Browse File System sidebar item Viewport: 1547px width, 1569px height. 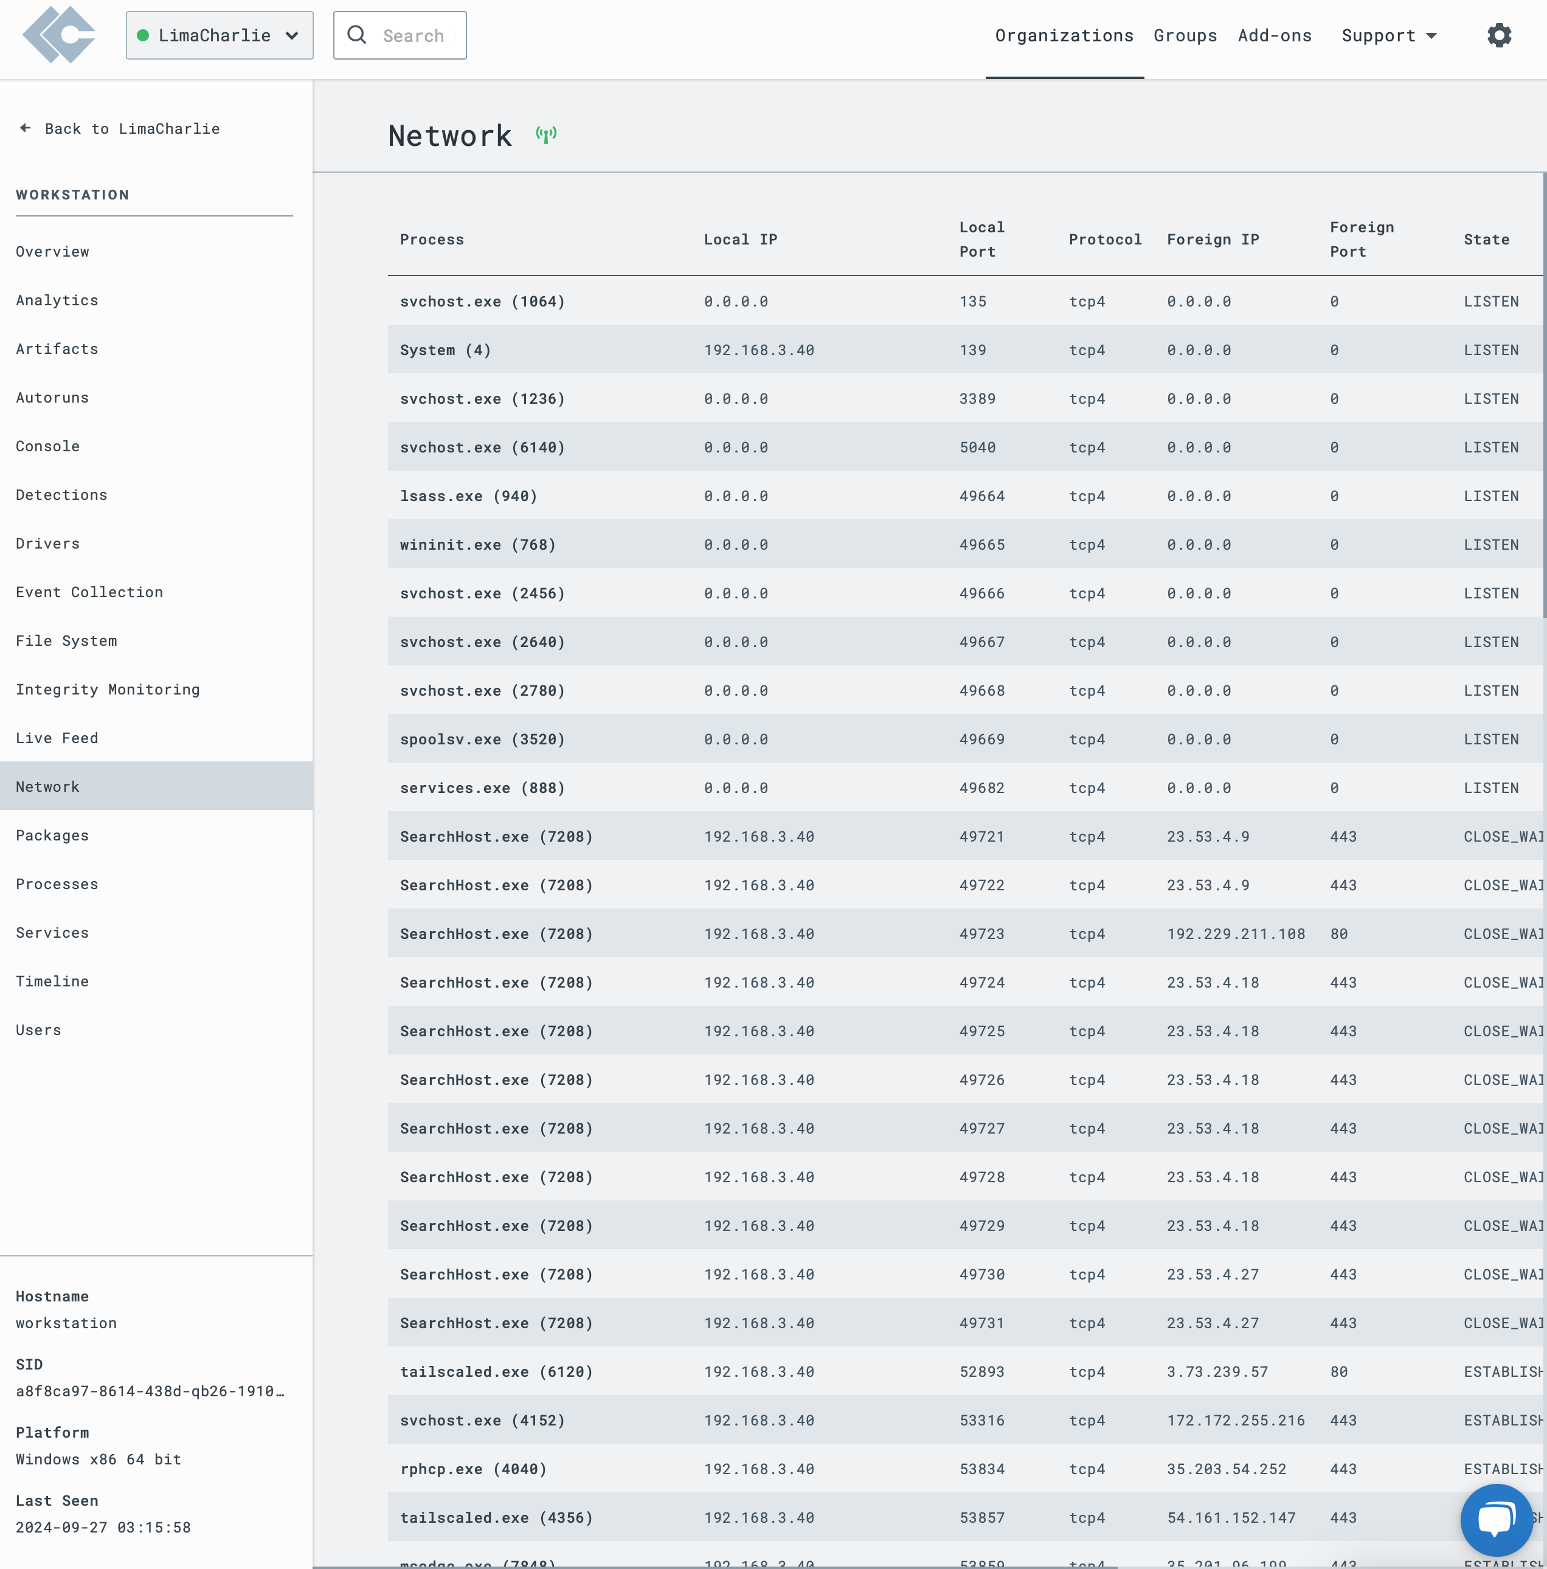[156, 641]
